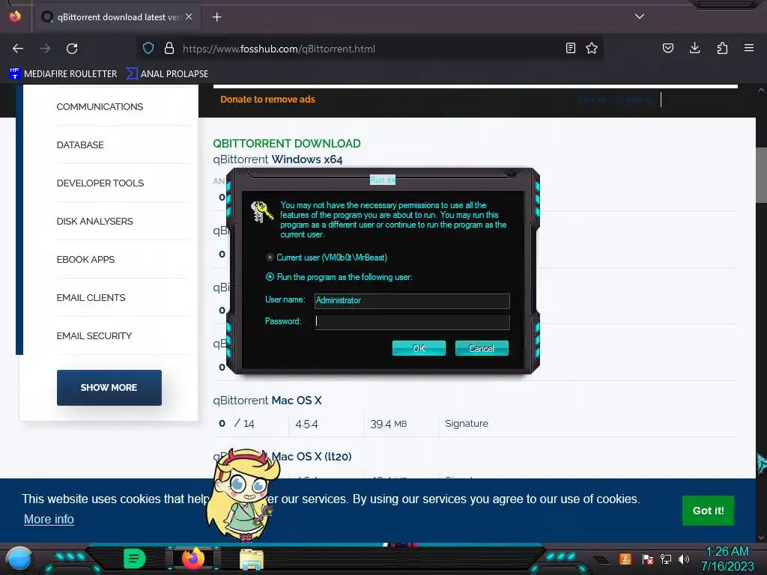The height and width of the screenshot is (575, 767).
Task: Click the page vertical scrollbar thumb
Action: point(761,174)
